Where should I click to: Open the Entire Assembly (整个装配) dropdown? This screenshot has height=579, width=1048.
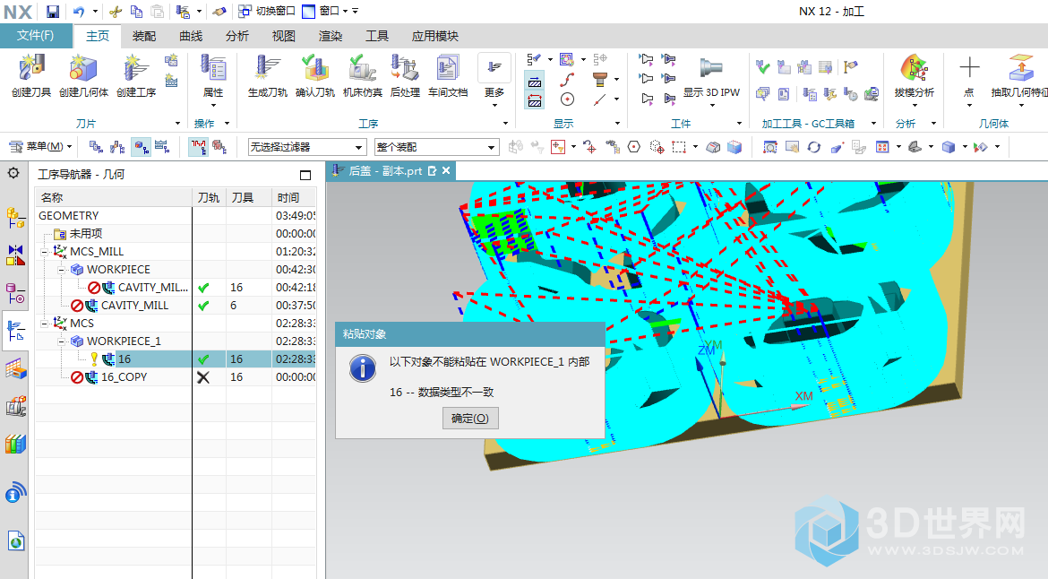tap(436, 147)
